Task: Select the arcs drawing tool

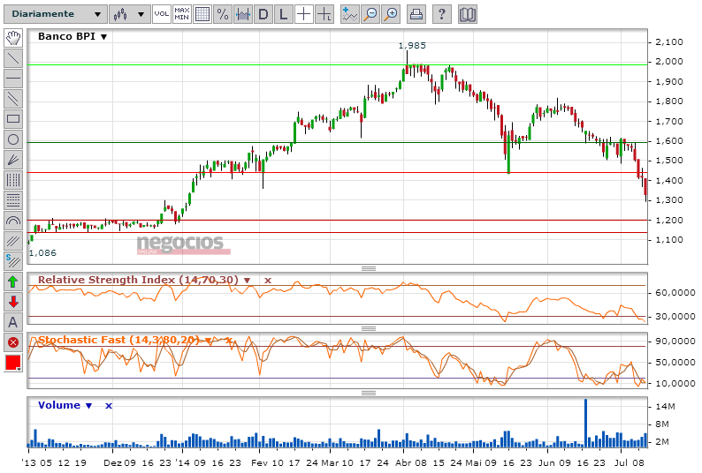Action: tap(13, 221)
